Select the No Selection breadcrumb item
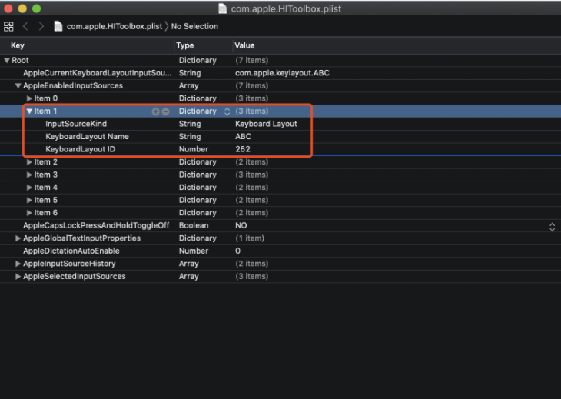Screen dimensions: 561x399 [x=194, y=26]
